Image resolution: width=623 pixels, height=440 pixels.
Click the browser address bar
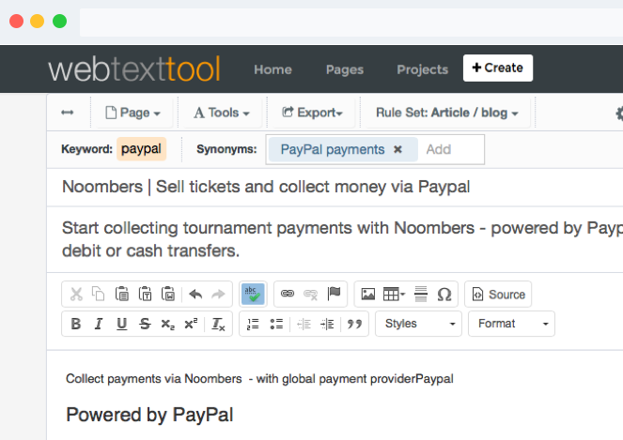[x=351, y=23]
